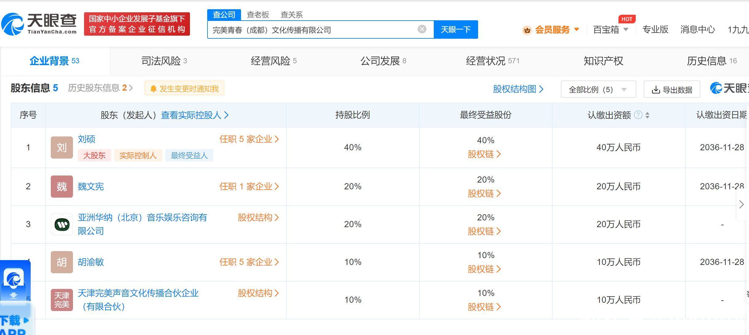The image size is (749, 335).
Task: Click Hu Yumin's avatar tile
Action: coord(62,262)
